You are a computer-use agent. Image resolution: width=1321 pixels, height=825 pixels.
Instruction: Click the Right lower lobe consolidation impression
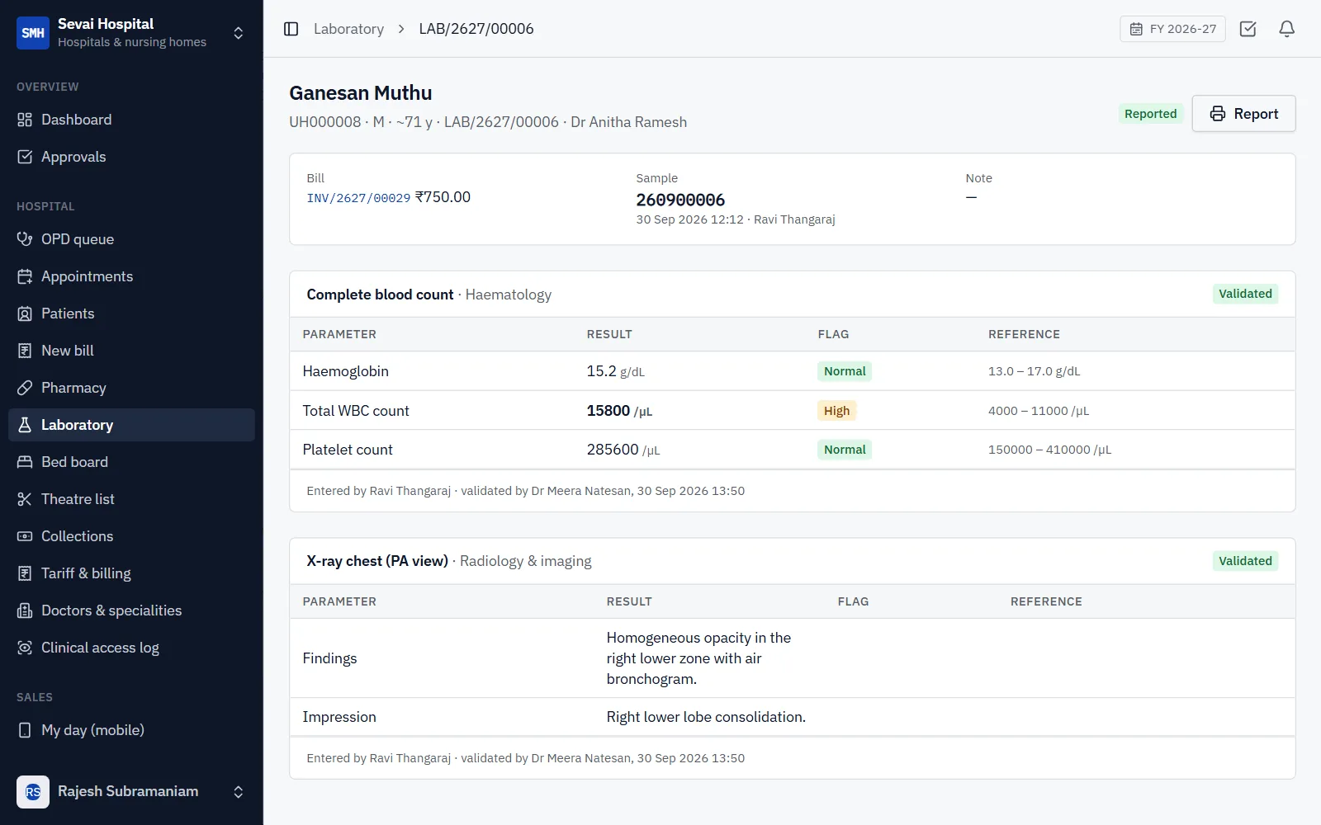(706, 717)
